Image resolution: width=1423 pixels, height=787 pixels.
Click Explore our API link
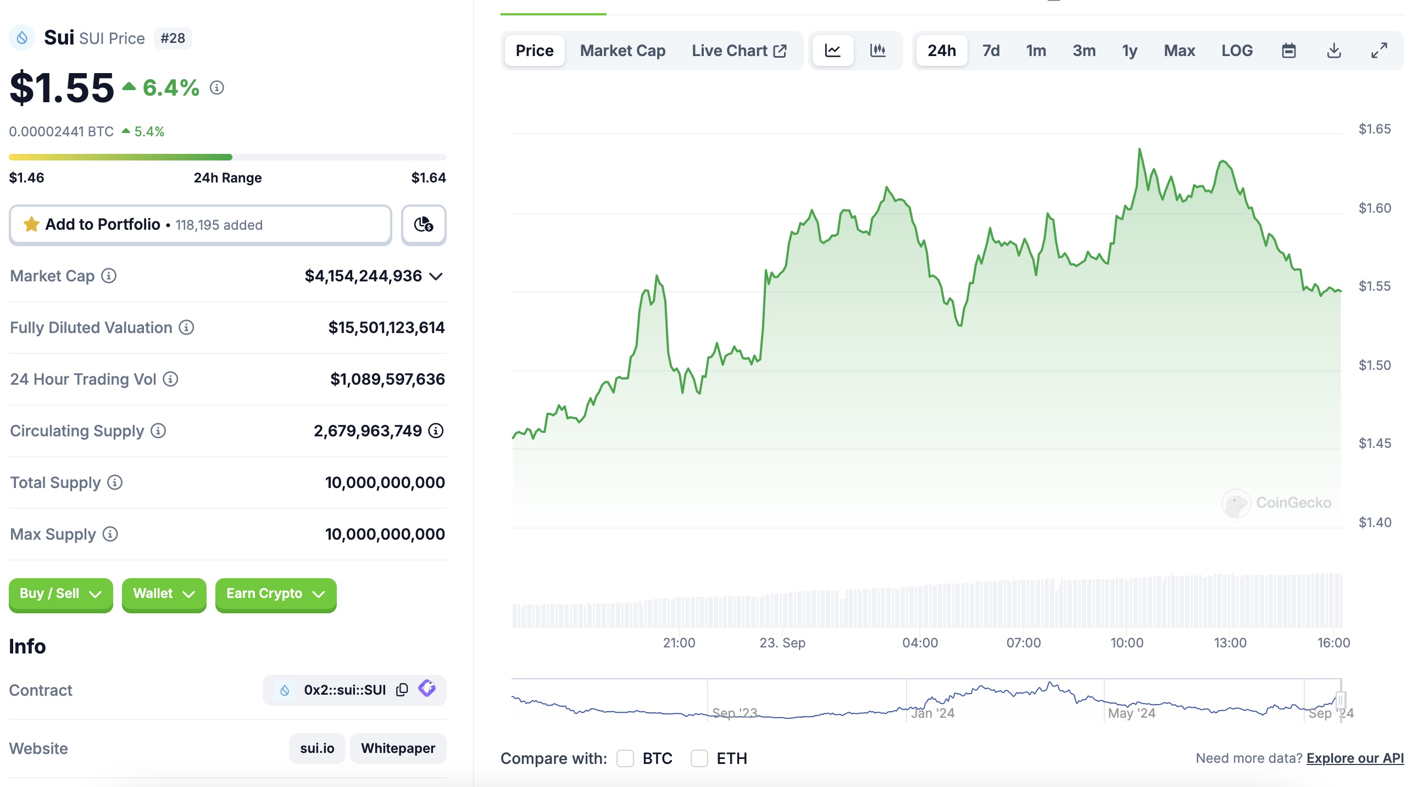point(1354,758)
